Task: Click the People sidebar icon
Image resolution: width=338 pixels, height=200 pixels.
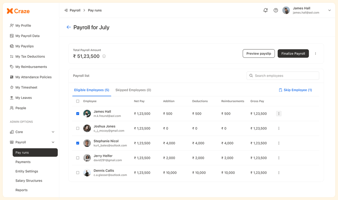Action: (12, 108)
